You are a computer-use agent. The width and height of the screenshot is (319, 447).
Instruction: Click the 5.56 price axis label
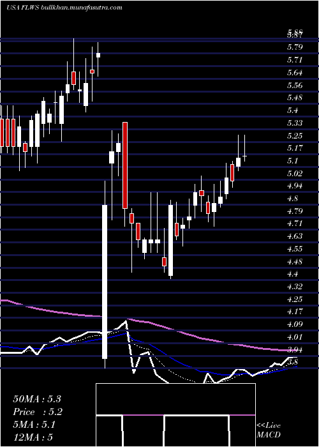click(x=295, y=85)
